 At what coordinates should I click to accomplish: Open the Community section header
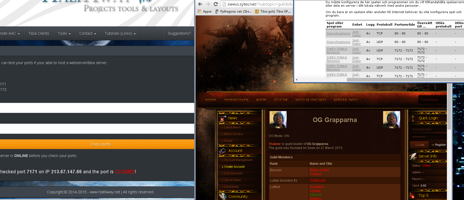click(238, 197)
